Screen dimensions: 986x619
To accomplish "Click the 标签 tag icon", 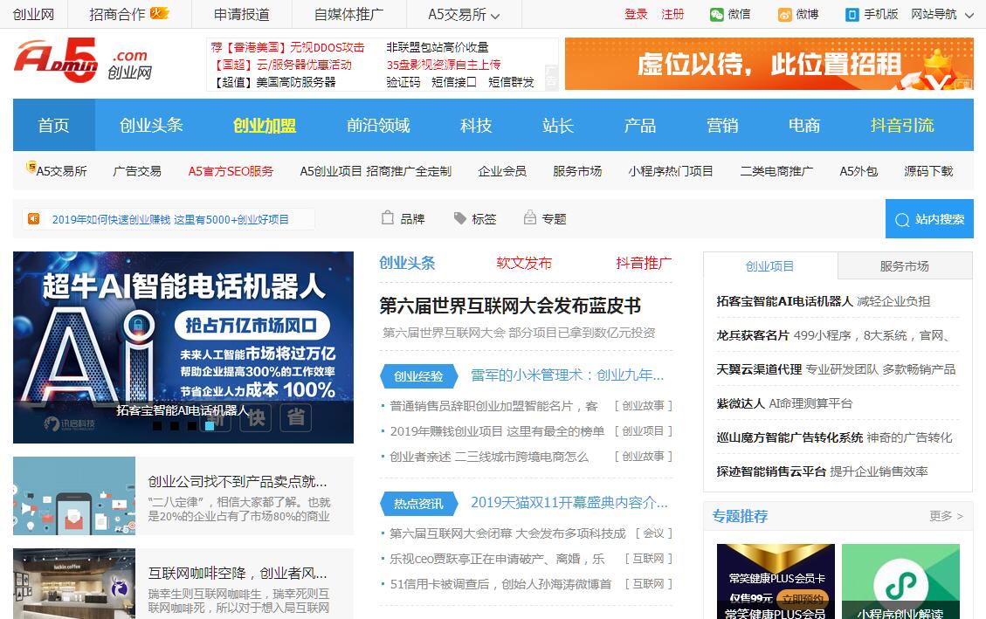I will point(460,218).
